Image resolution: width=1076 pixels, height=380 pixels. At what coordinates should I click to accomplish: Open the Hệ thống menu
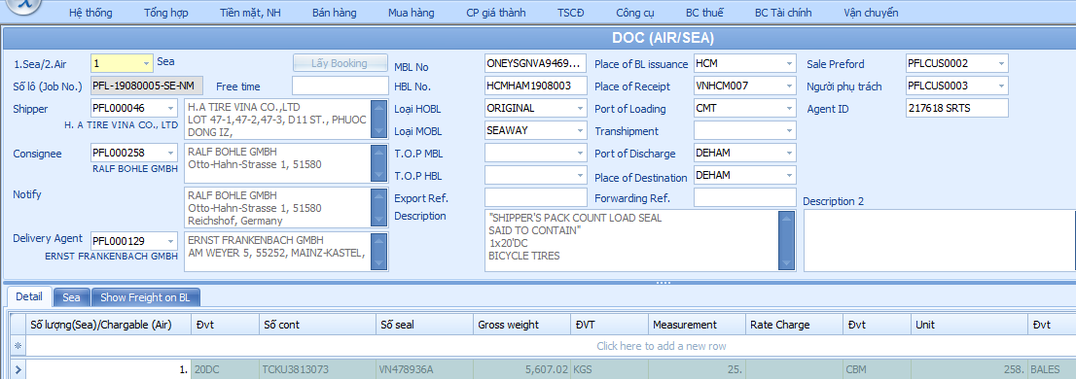[90, 13]
